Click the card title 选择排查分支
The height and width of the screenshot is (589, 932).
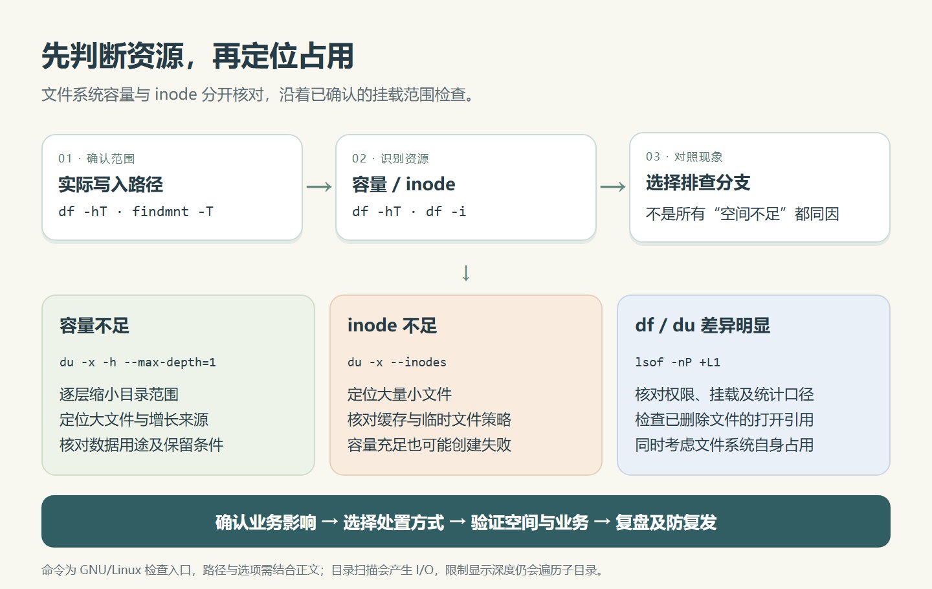click(x=698, y=183)
